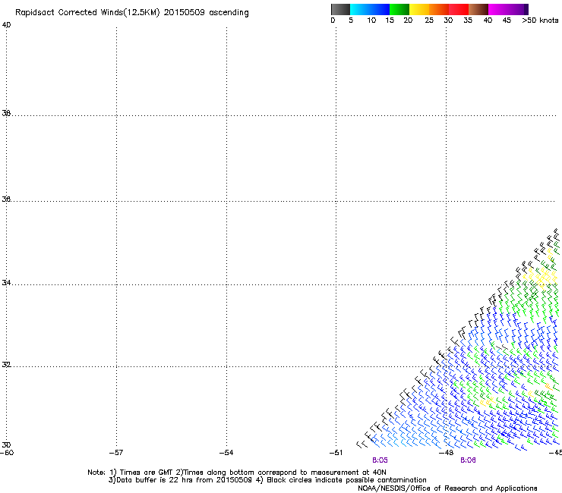Click the 'Rapidscat Corrected Winds' plot title
The image size is (562, 493).
[x=132, y=13]
